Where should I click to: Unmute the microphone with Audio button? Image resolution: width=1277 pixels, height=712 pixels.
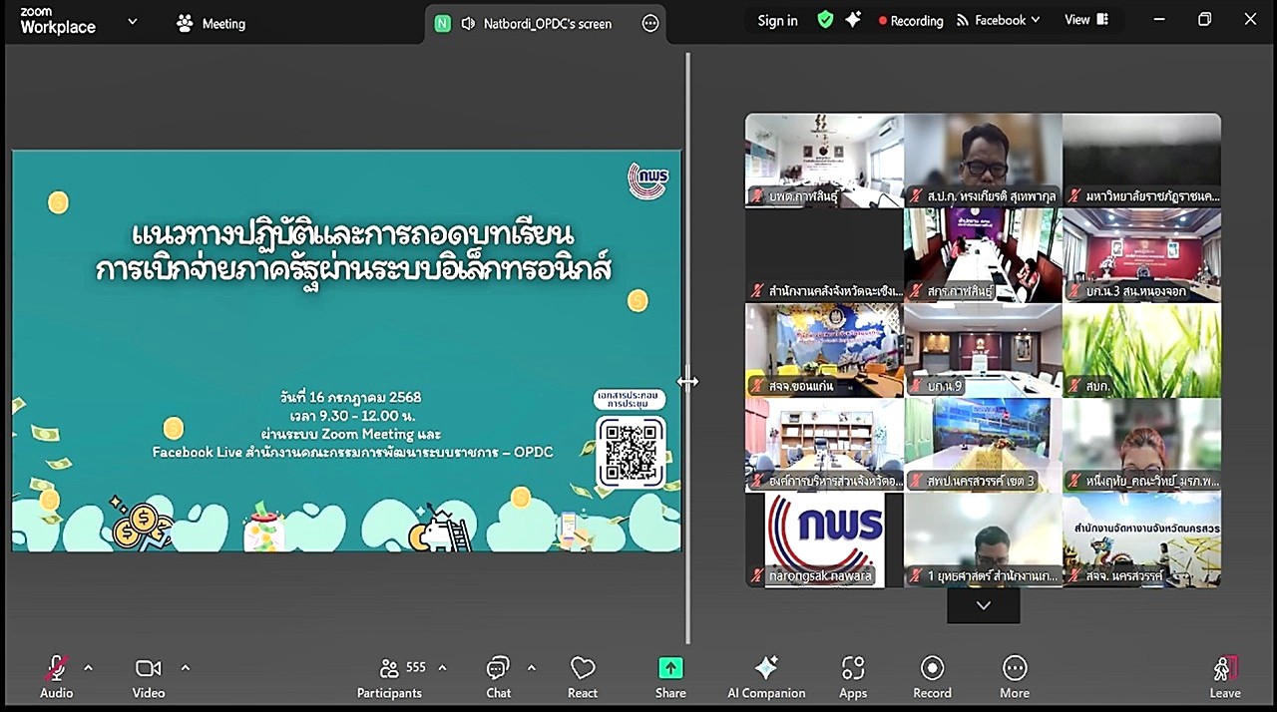click(56, 677)
